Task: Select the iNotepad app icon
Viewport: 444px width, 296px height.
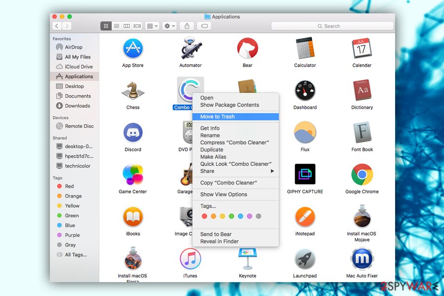Action: click(305, 217)
